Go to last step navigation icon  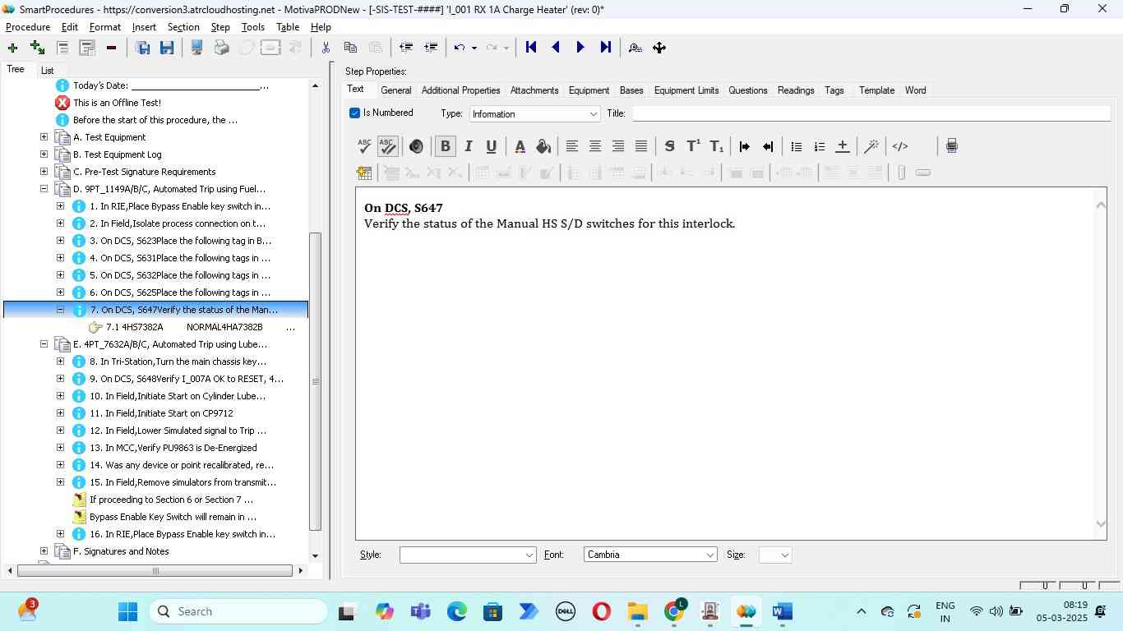[x=606, y=48]
